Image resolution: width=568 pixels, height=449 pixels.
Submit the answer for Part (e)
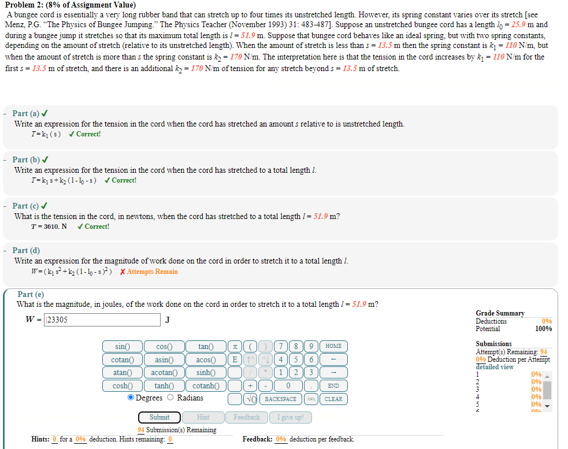159,417
